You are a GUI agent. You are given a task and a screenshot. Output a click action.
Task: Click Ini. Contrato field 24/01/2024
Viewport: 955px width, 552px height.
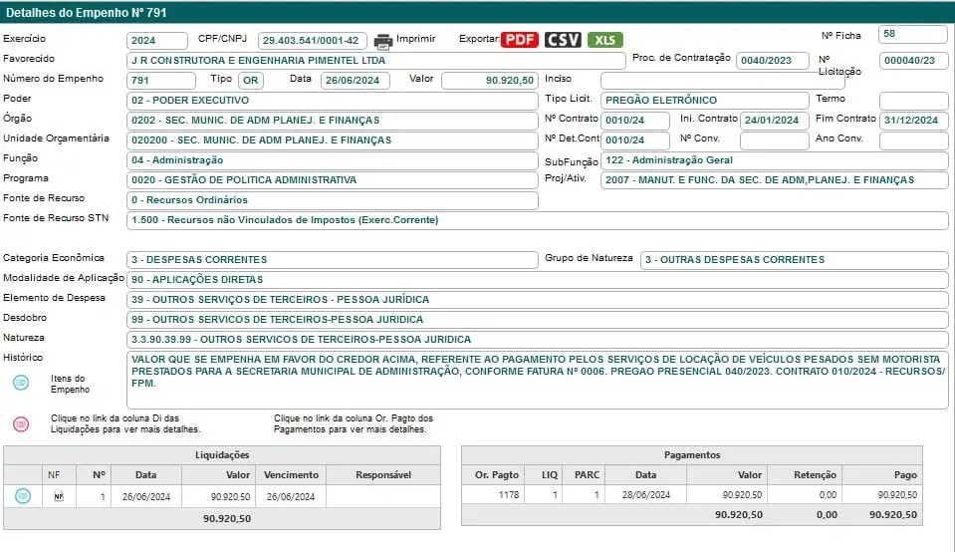[774, 121]
